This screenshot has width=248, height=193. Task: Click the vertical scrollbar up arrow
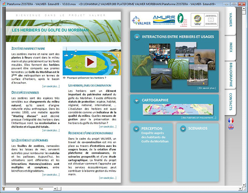click(x=244, y=8)
